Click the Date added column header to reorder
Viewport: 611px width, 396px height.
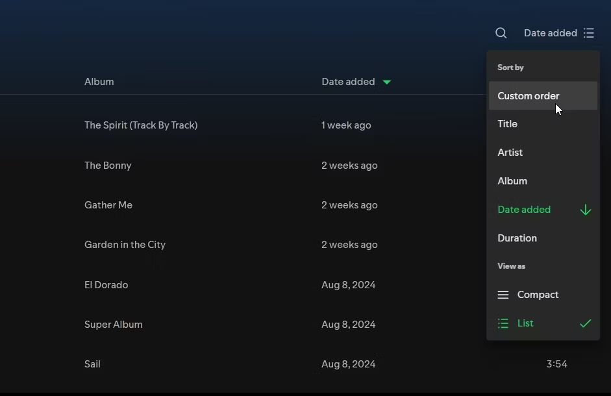coord(348,81)
